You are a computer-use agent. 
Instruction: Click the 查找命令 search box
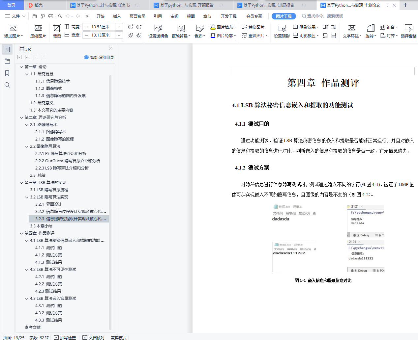click(322, 16)
